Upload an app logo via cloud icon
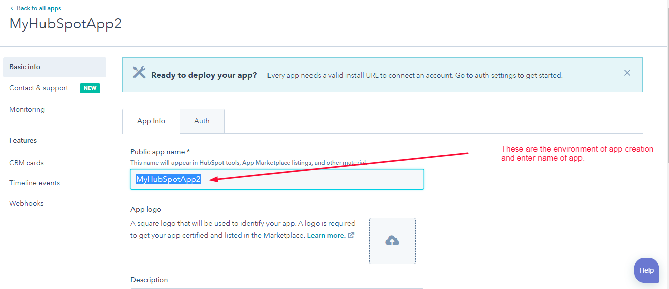The height and width of the screenshot is (289, 669). [392, 241]
